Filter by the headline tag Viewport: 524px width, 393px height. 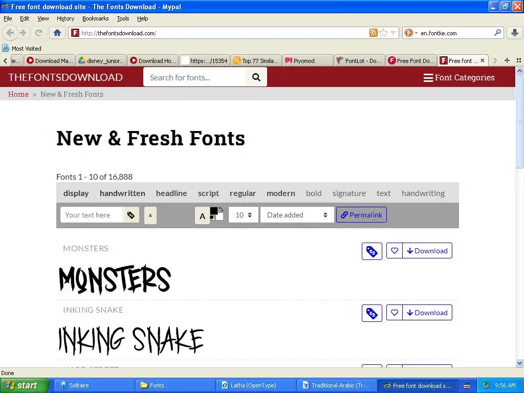(171, 193)
